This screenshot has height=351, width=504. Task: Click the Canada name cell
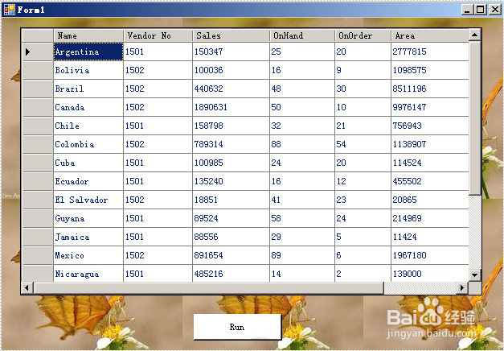(88, 107)
